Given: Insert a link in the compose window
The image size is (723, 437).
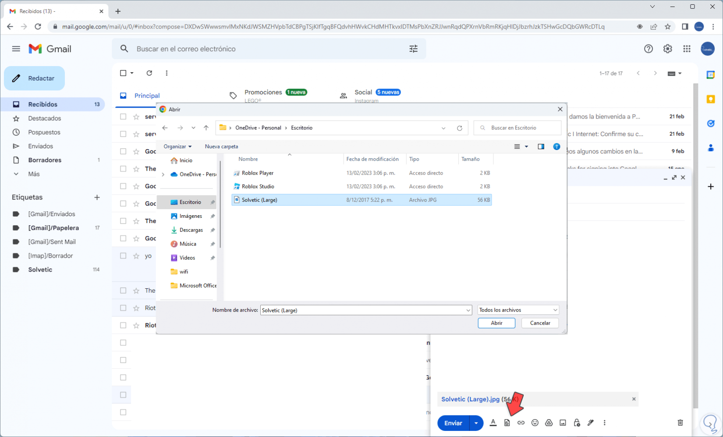Looking at the screenshot, I should coord(521,423).
